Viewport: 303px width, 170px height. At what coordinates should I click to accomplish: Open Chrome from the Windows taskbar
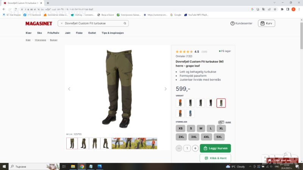click(x=82, y=166)
